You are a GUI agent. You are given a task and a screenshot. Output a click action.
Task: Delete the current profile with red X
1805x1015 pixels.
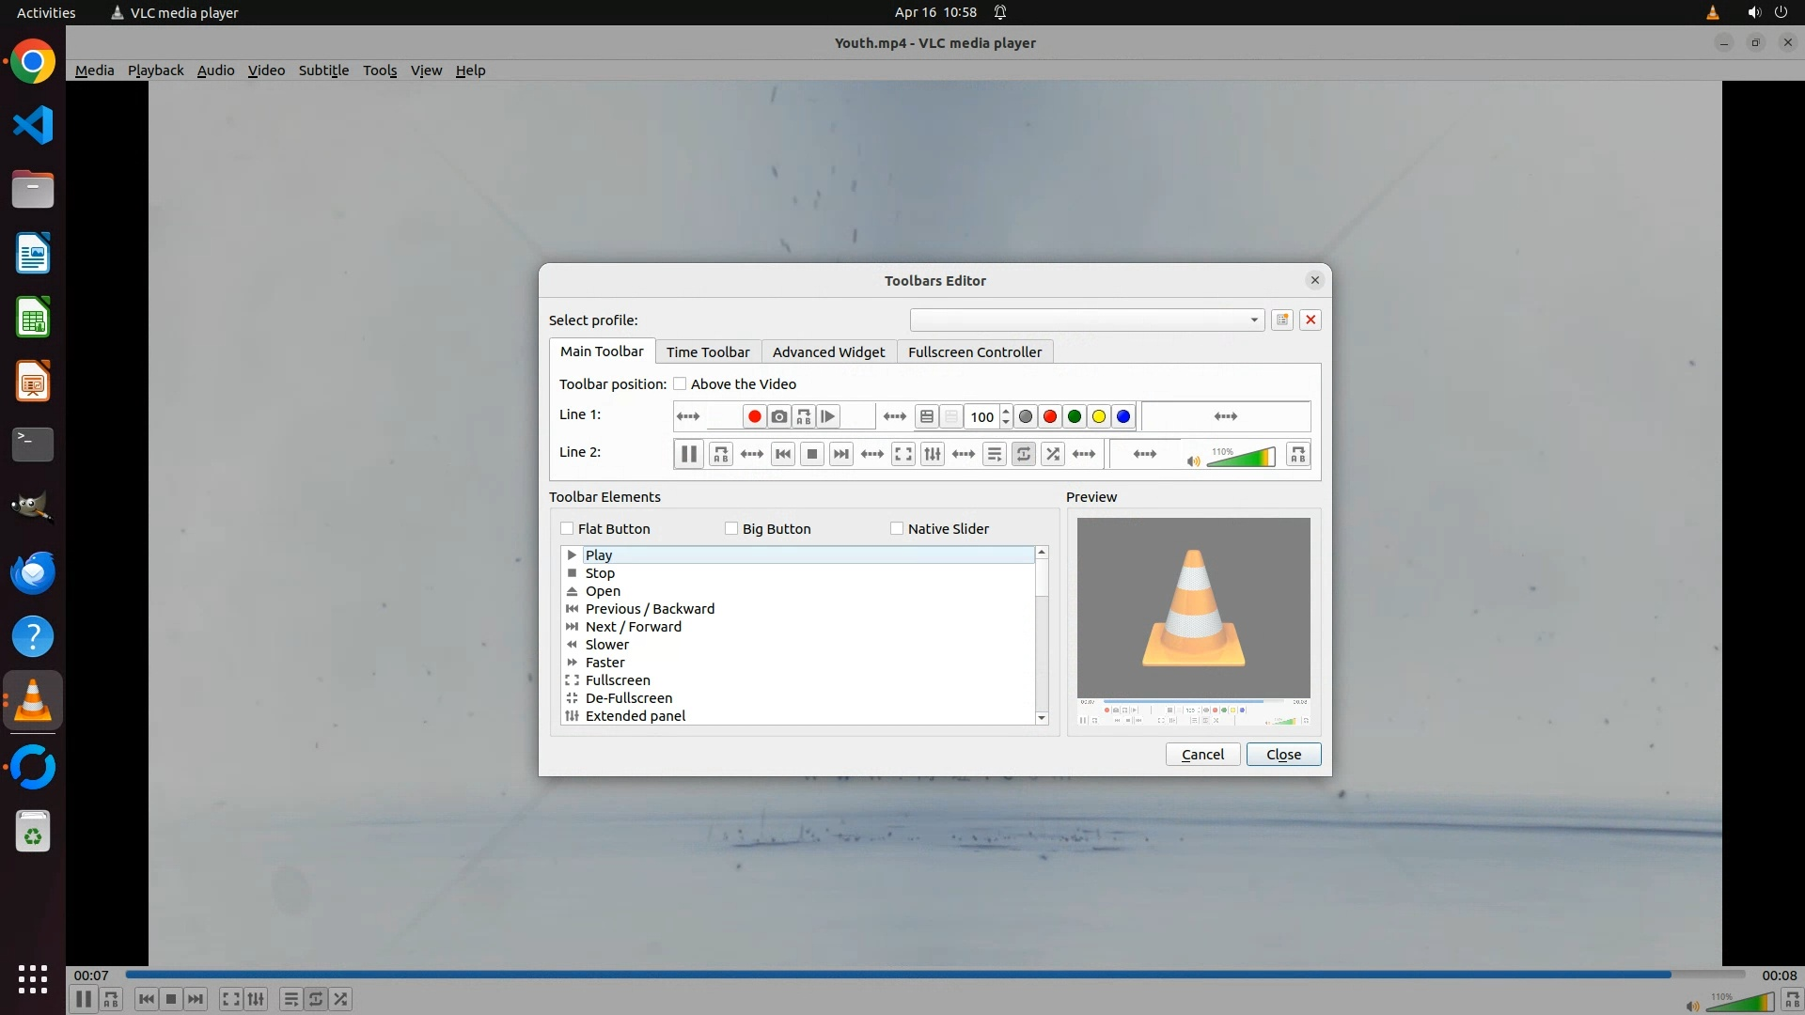pyautogui.click(x=1311, y=320)
